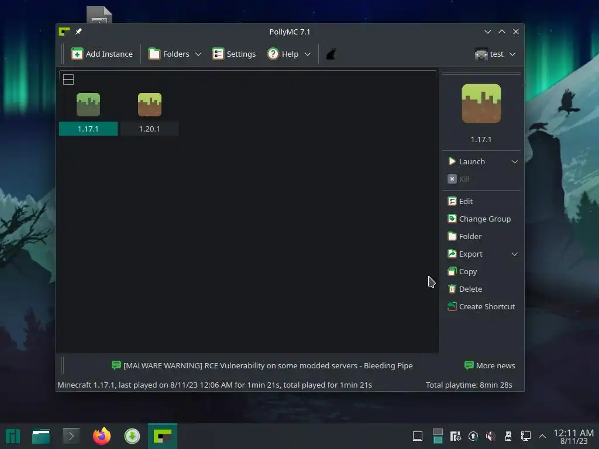Viewport: 599px width, 449px height.
Task: Copy the selected instance
Action: pos(462,271)
